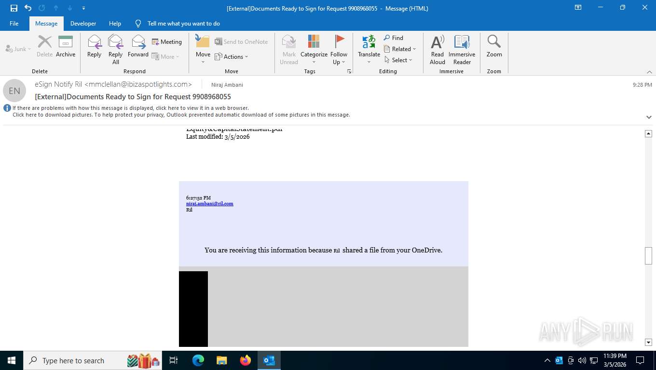Open Task View on the taskbar
The height and width of the screenshot is (370, 656).
[x=174, y=360]
